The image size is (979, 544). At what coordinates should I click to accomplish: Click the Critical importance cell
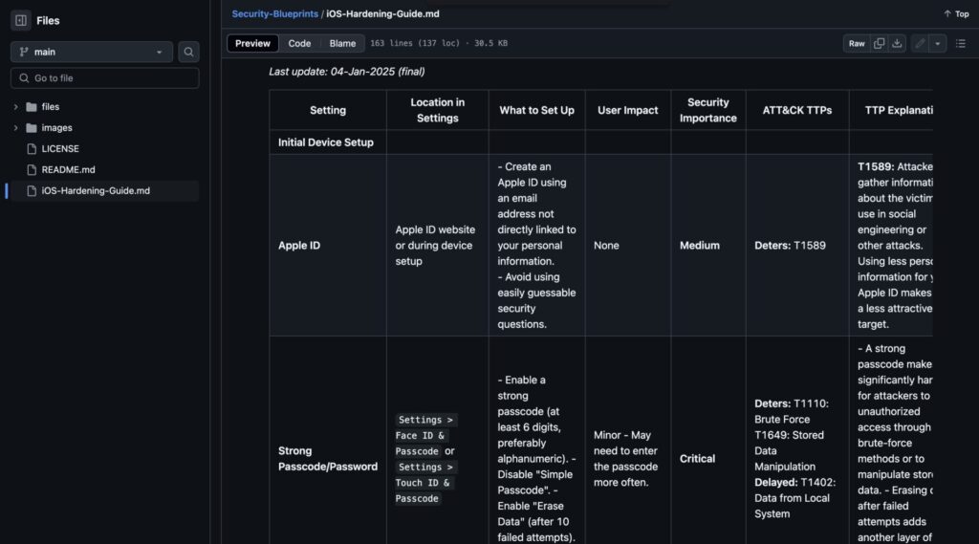click(x=708, y=459)
